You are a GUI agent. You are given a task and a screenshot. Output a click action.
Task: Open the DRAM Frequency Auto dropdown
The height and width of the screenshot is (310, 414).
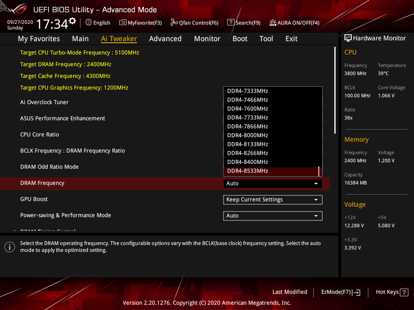click(273, 184)
